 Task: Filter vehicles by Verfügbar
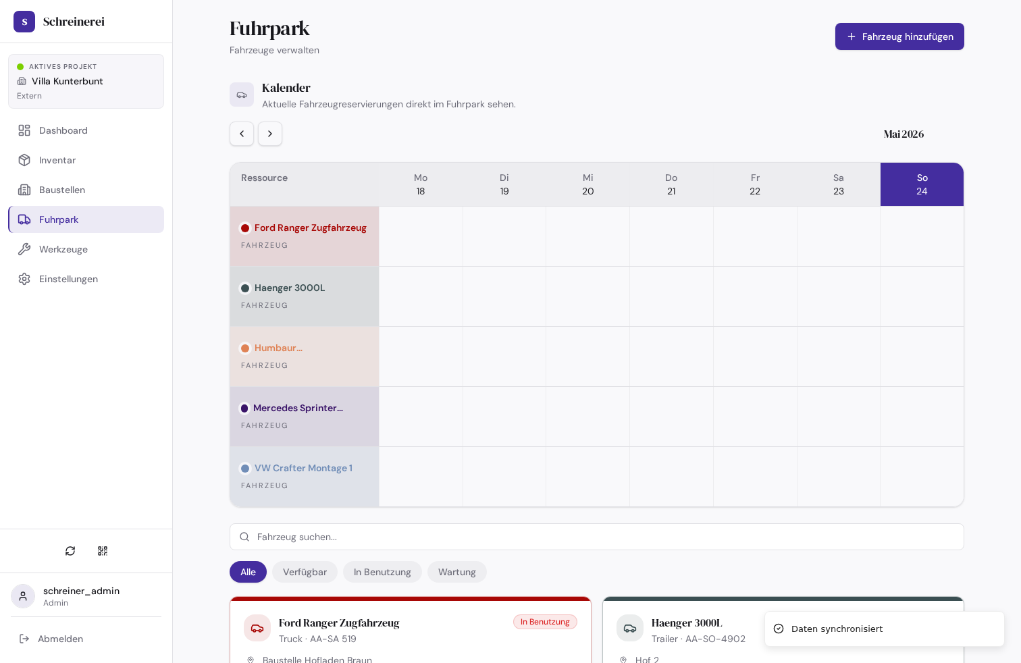[305, 572]
